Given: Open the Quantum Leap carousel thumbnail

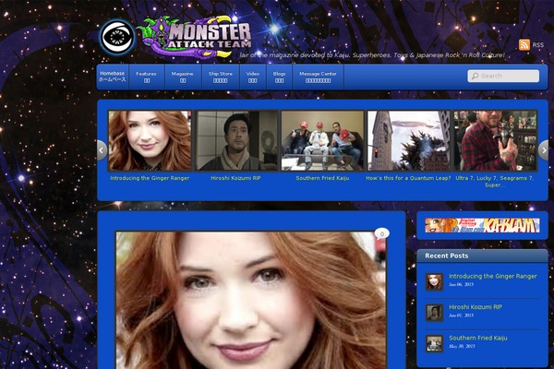Looking at the screenshot, I should [409, 140].
